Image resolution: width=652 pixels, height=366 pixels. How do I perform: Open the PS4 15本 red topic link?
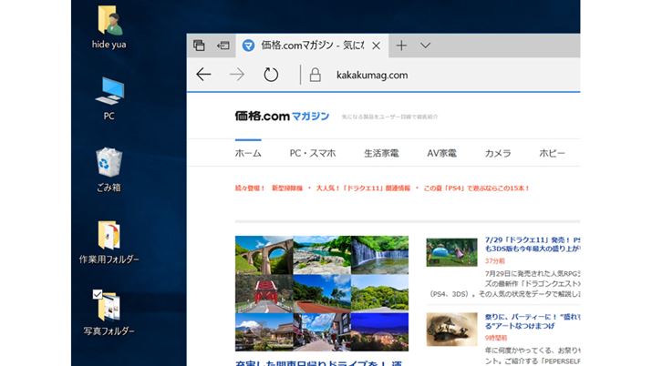[x=477, y=188]
